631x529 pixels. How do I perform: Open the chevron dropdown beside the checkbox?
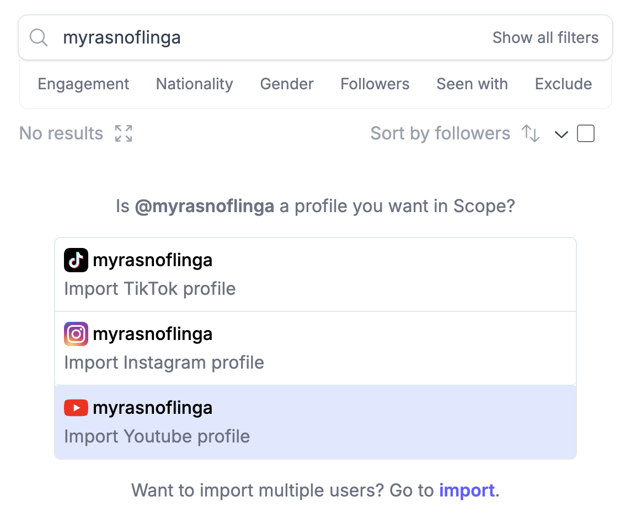[562, 134]
